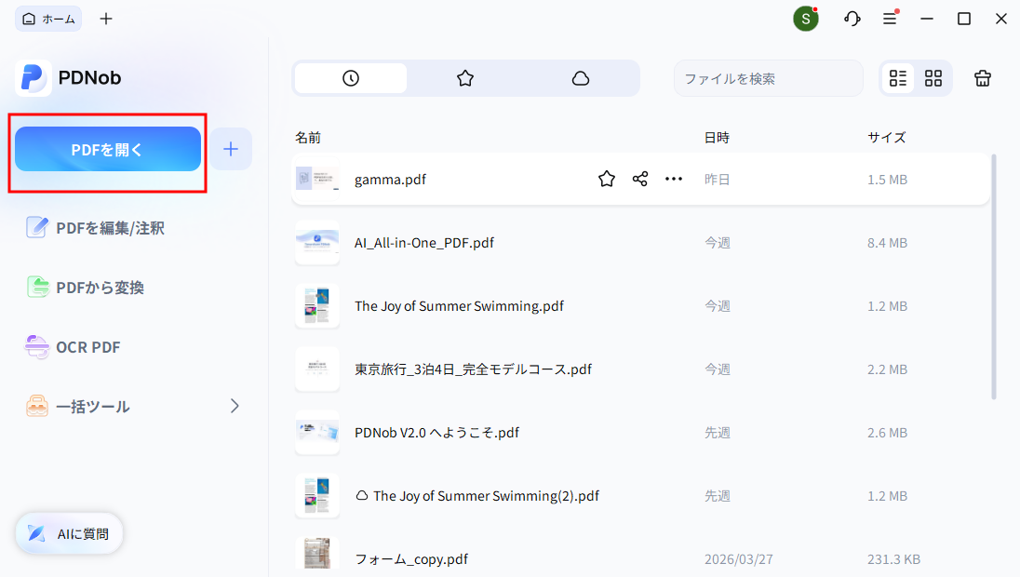The height and width of the screenshot is (577, 1020).
Task: Maximize the PDNob window
Action: [964, 19]
